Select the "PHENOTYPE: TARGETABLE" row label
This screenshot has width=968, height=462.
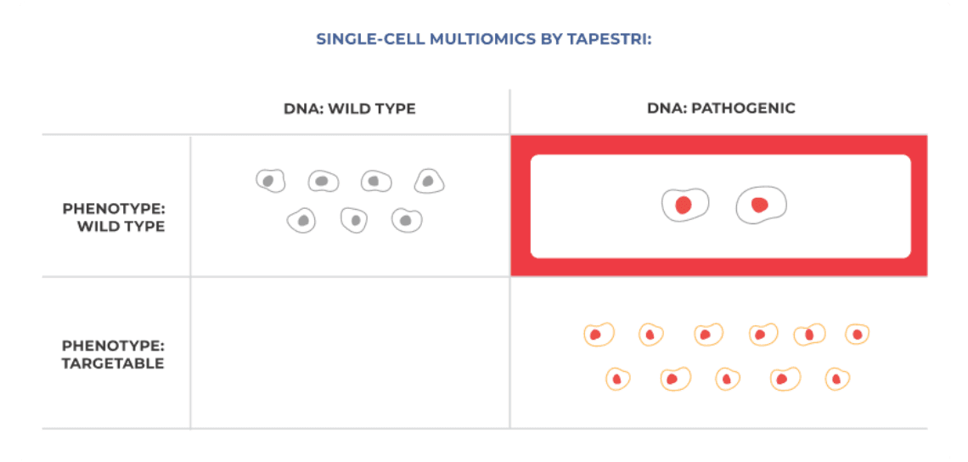coord(113,355)
